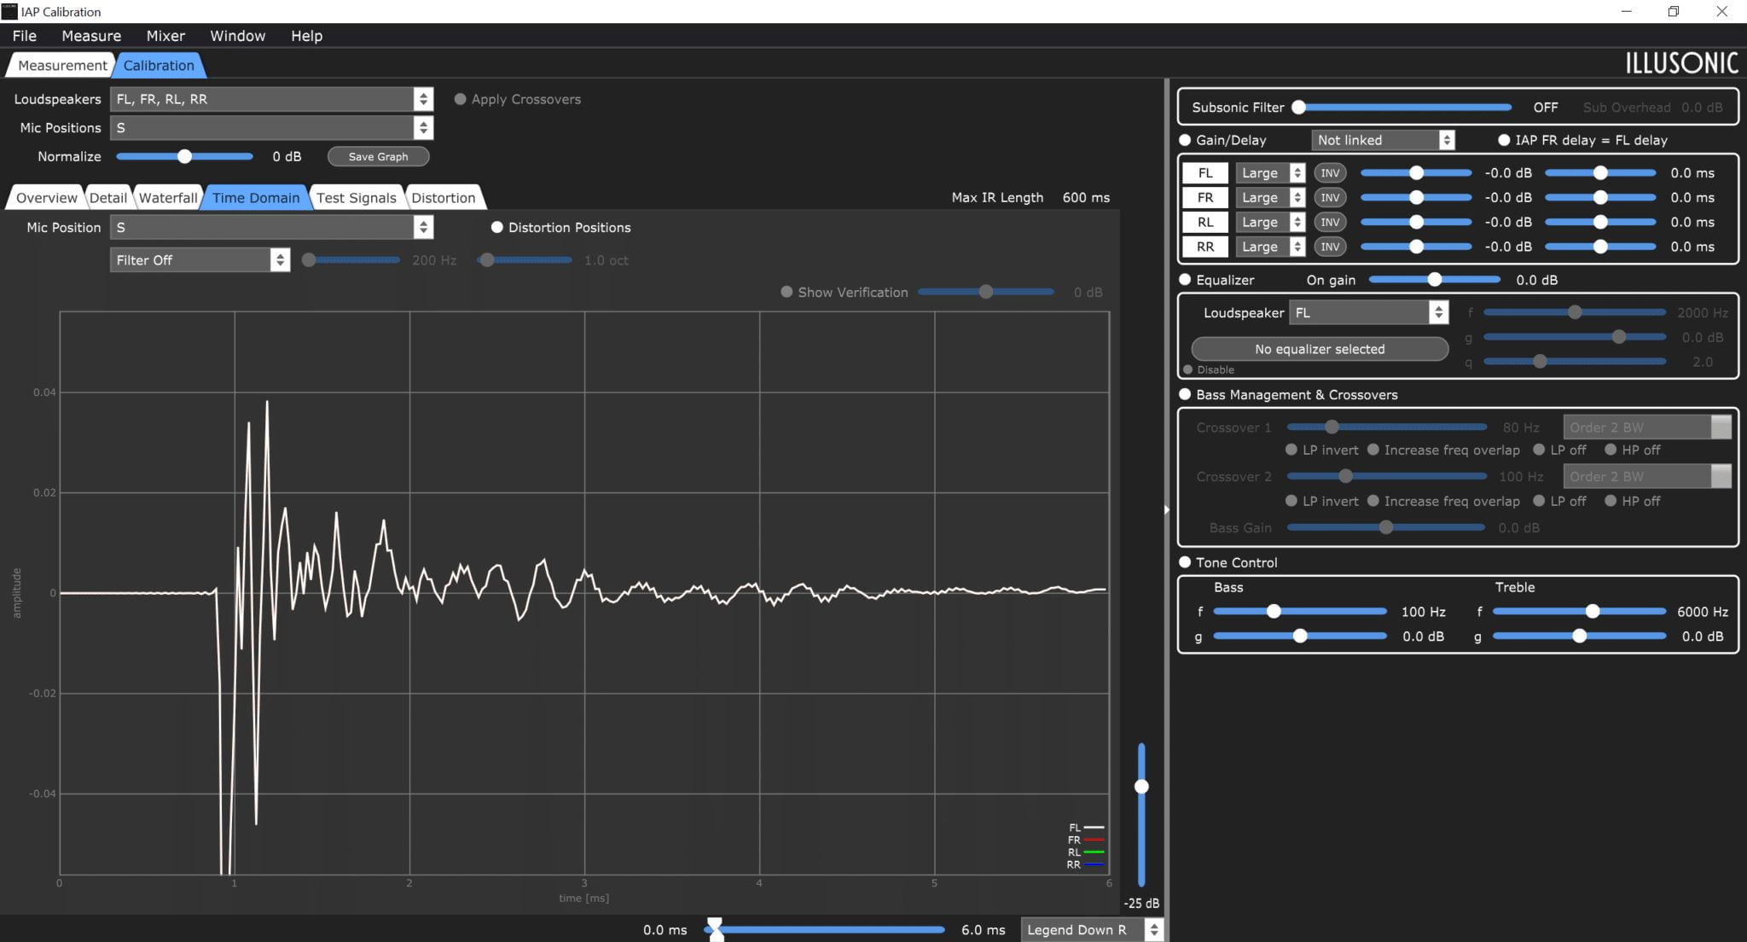Open the Crossover 1 Order 2 BW dropdown

(x=1646, y=427)
